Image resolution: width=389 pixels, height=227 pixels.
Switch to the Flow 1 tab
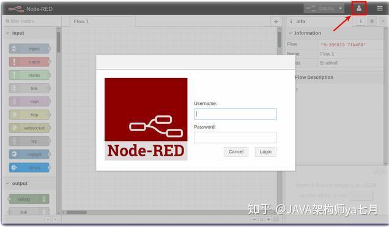(x=103, y=21)
